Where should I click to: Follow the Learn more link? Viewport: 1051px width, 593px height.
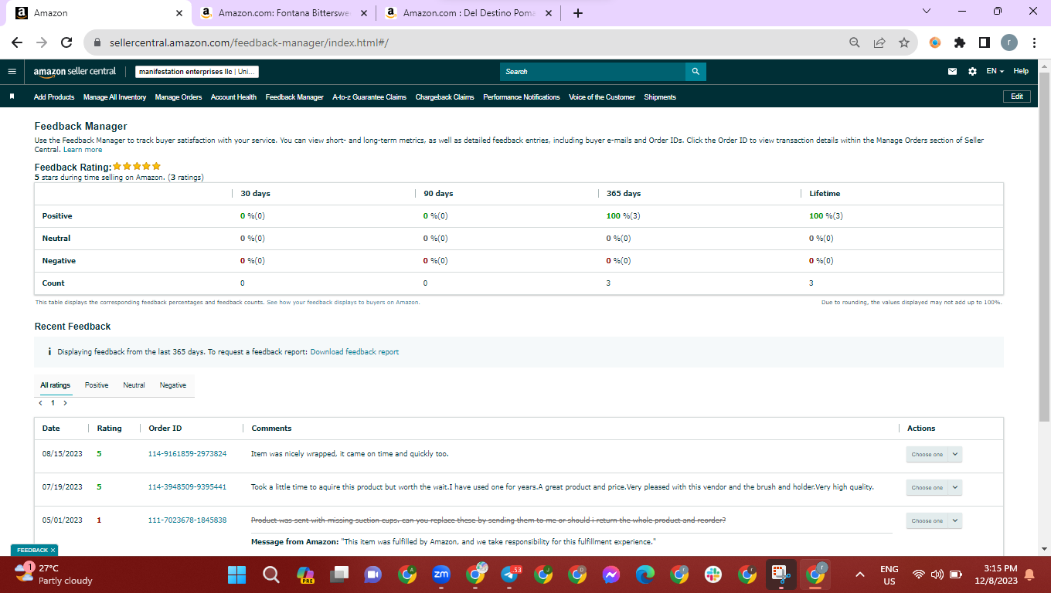[83, 150]
